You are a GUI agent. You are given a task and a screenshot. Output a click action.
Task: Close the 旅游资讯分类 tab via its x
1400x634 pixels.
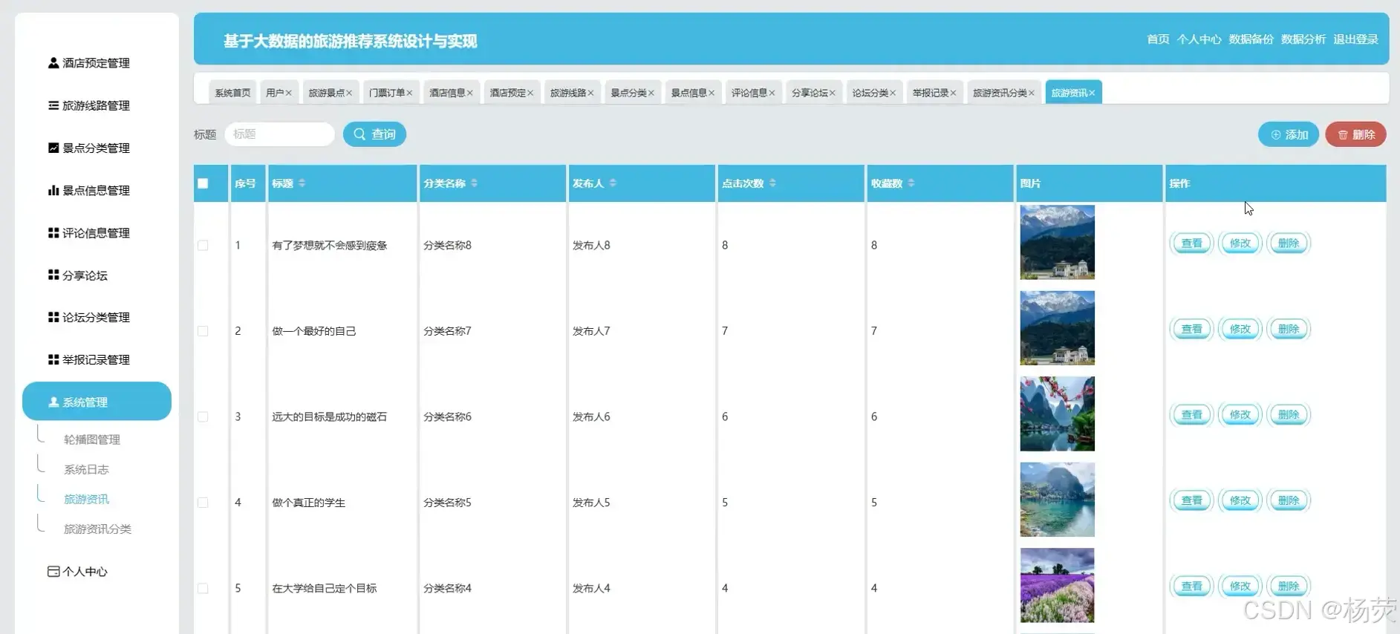pyautogui.click(x=1032, y=93)
